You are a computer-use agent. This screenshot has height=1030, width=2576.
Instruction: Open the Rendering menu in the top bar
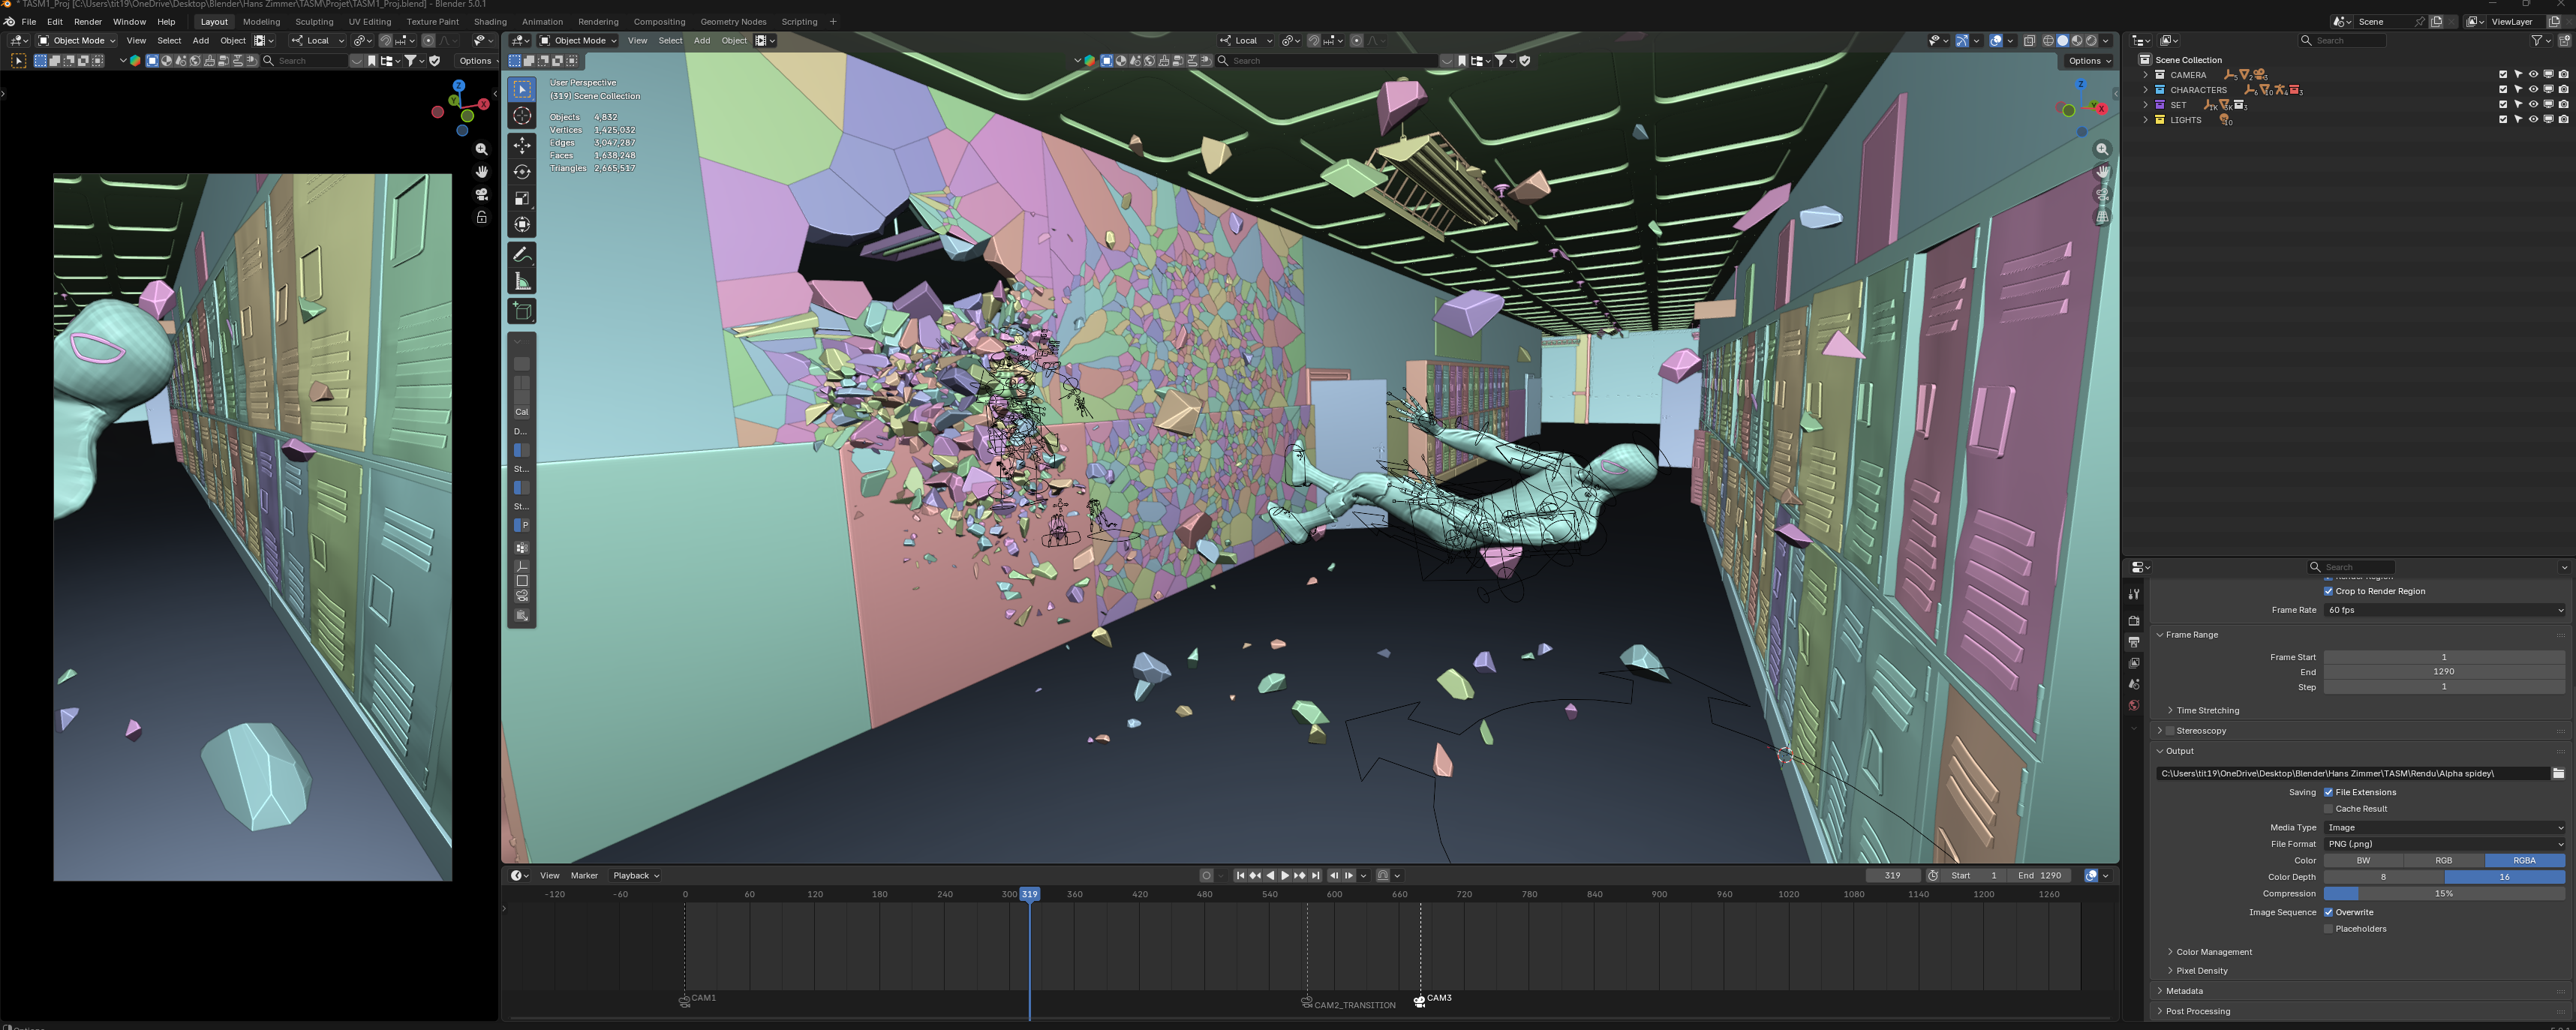tap(598, 21)
